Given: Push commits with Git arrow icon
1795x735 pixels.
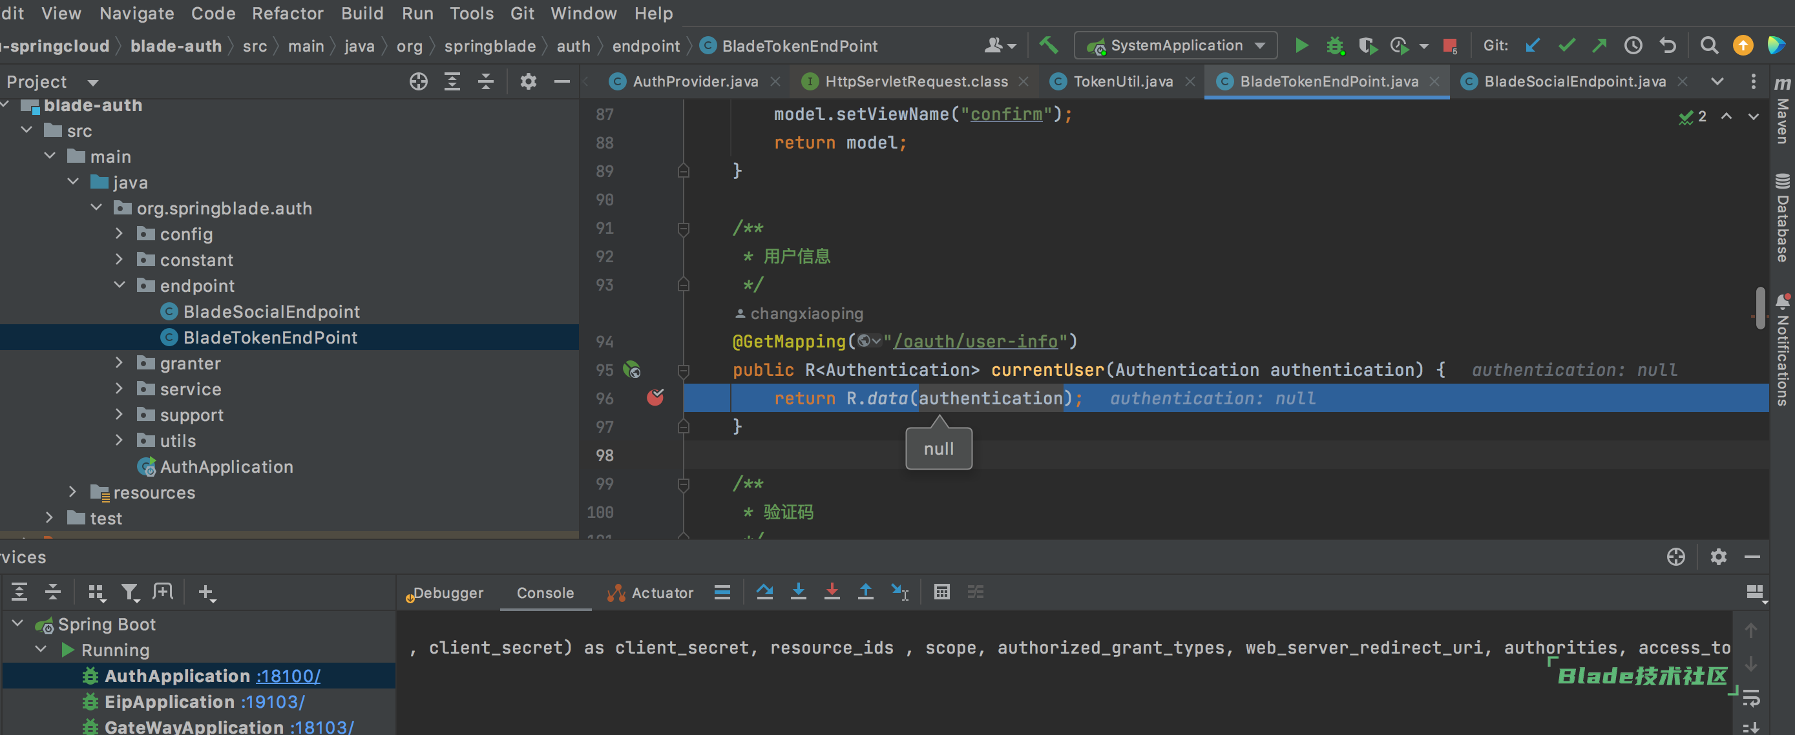Looking at the screenshot, I should 1599,46.
